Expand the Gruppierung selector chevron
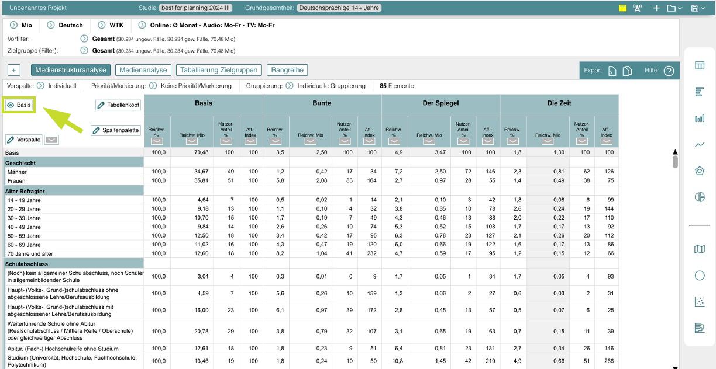This screenshot has width=716, height=369. pyautogui.click(x=290, y=86)
